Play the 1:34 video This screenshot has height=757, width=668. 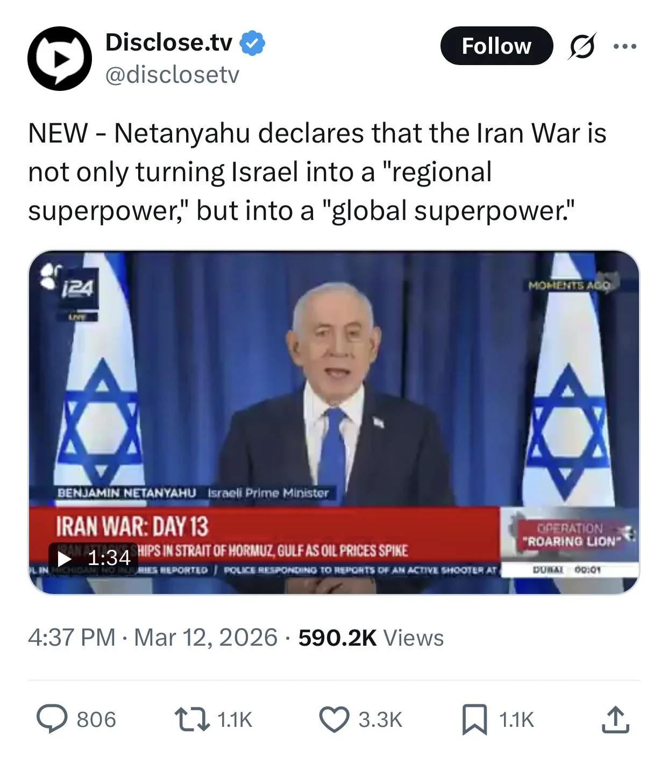tap(94, 558)
